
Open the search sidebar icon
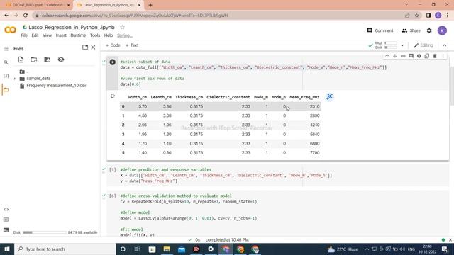click(6, 62)
